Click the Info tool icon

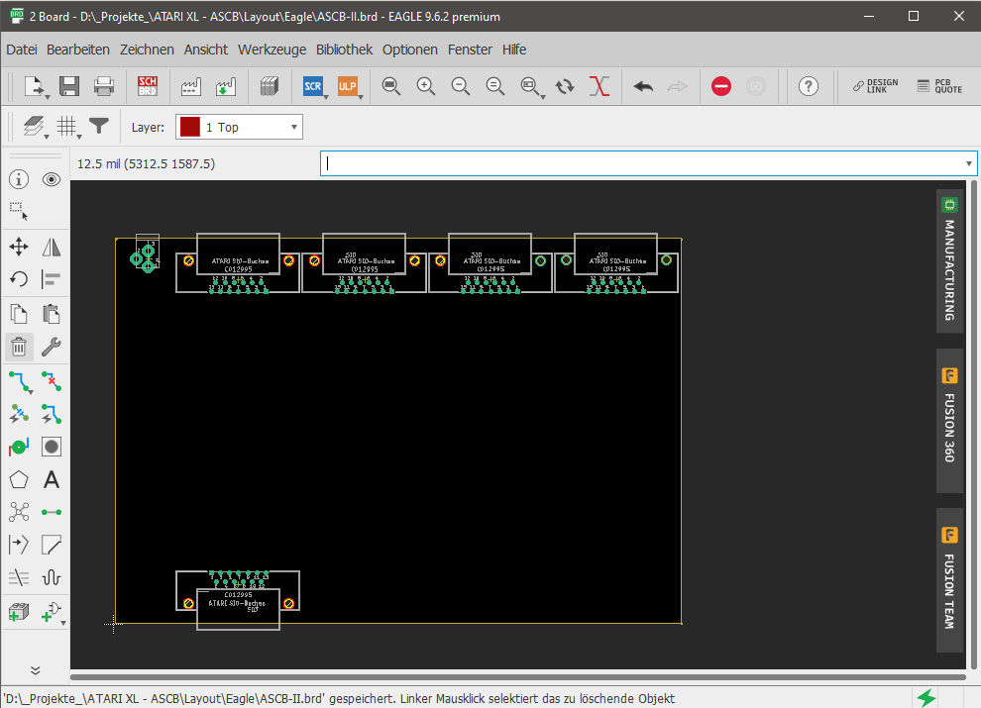(x=18, y=178)
